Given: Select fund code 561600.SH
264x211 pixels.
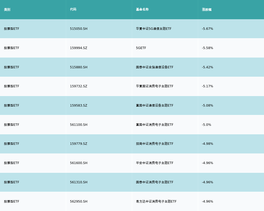Looking at the screenshot, I should (79, 163).
